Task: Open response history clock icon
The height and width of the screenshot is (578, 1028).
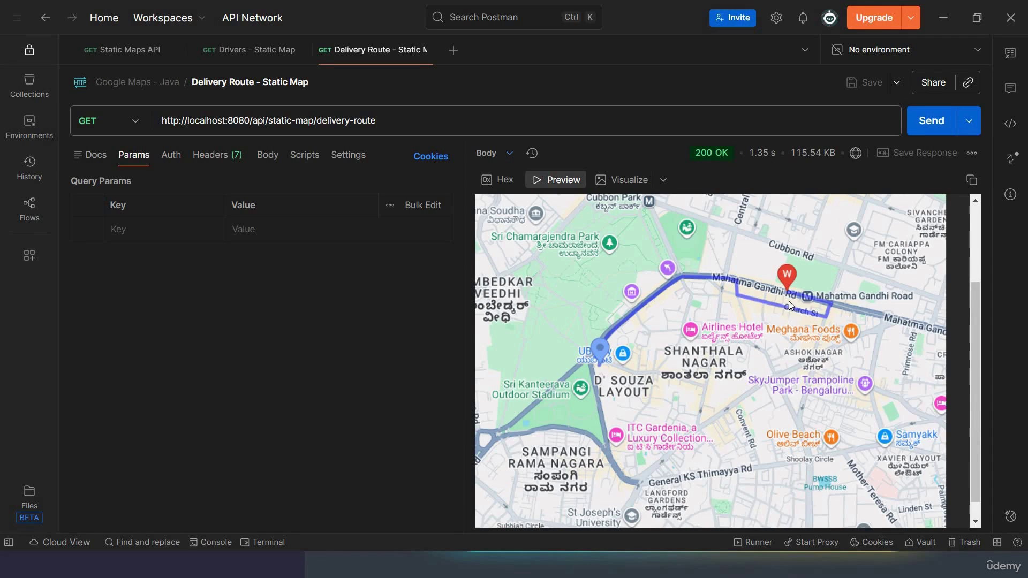Action: (532, 153)
